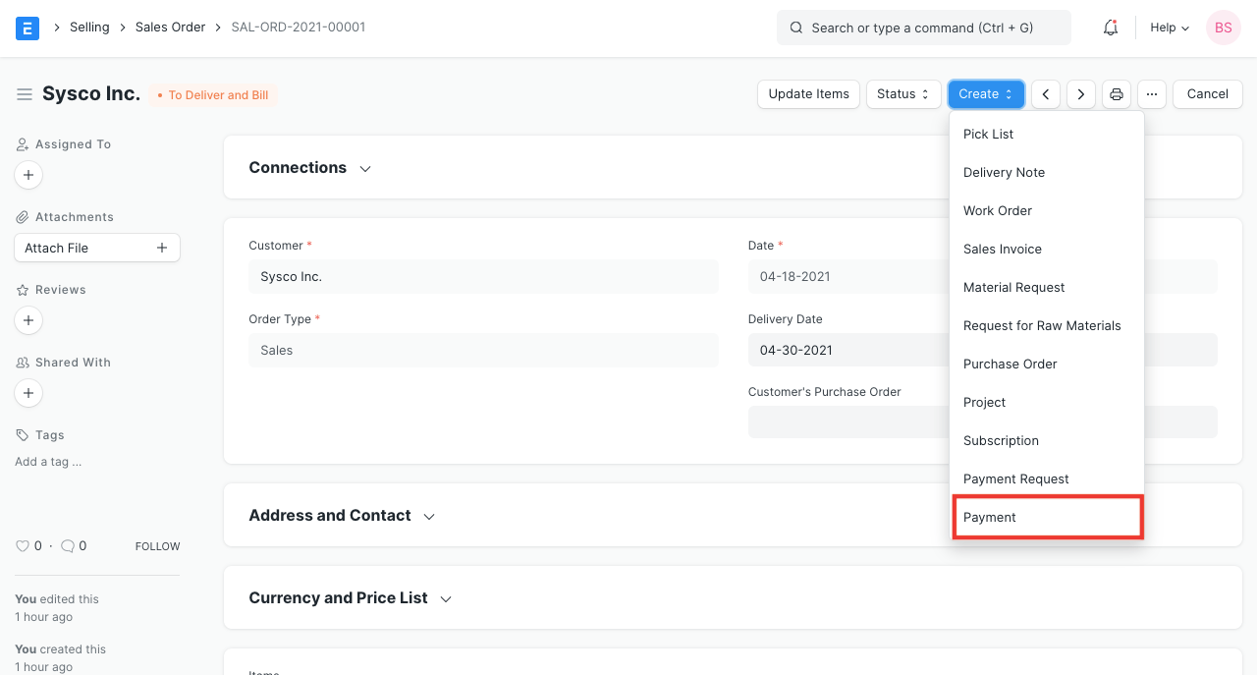
Task: Click the next document arrow
Action: [1080, 93]
